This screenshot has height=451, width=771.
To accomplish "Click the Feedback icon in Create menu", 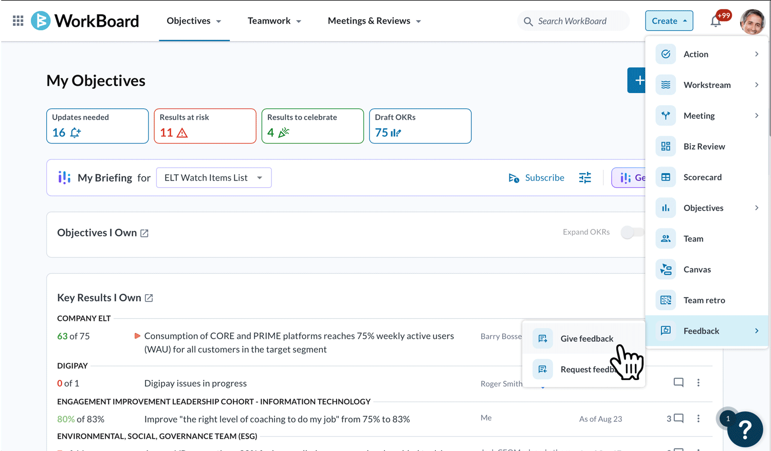I will pos(666,331).
